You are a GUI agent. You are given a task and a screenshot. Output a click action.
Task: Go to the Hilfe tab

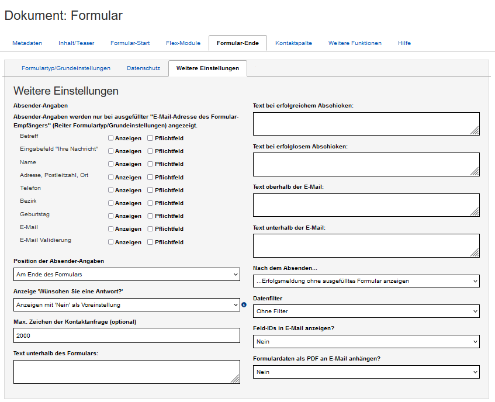pyautogui.click(x=404, y=43)
